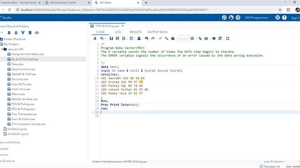Open the SAS Programmer perspective dropdown
The image size is (300, 168).
coord(257,18)
